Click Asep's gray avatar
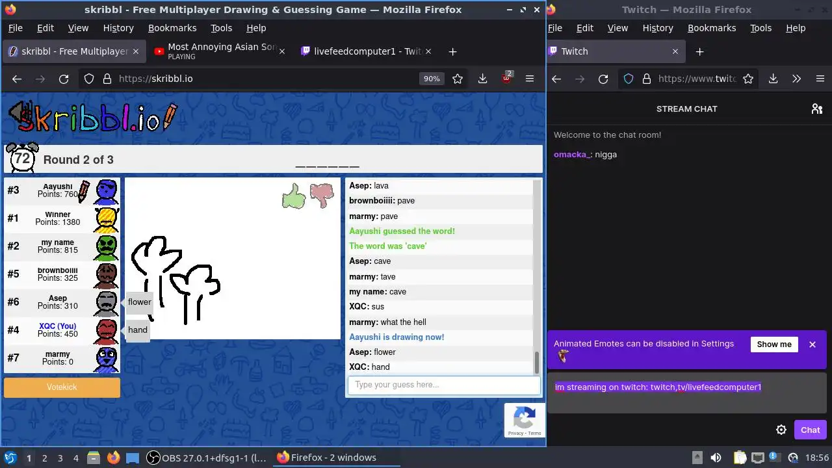Viewport: 832px width, 468px height. point(107,303)
